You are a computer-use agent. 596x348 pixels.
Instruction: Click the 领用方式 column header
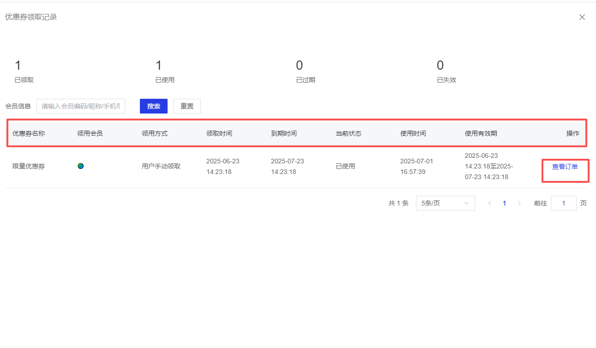(155, 133)
